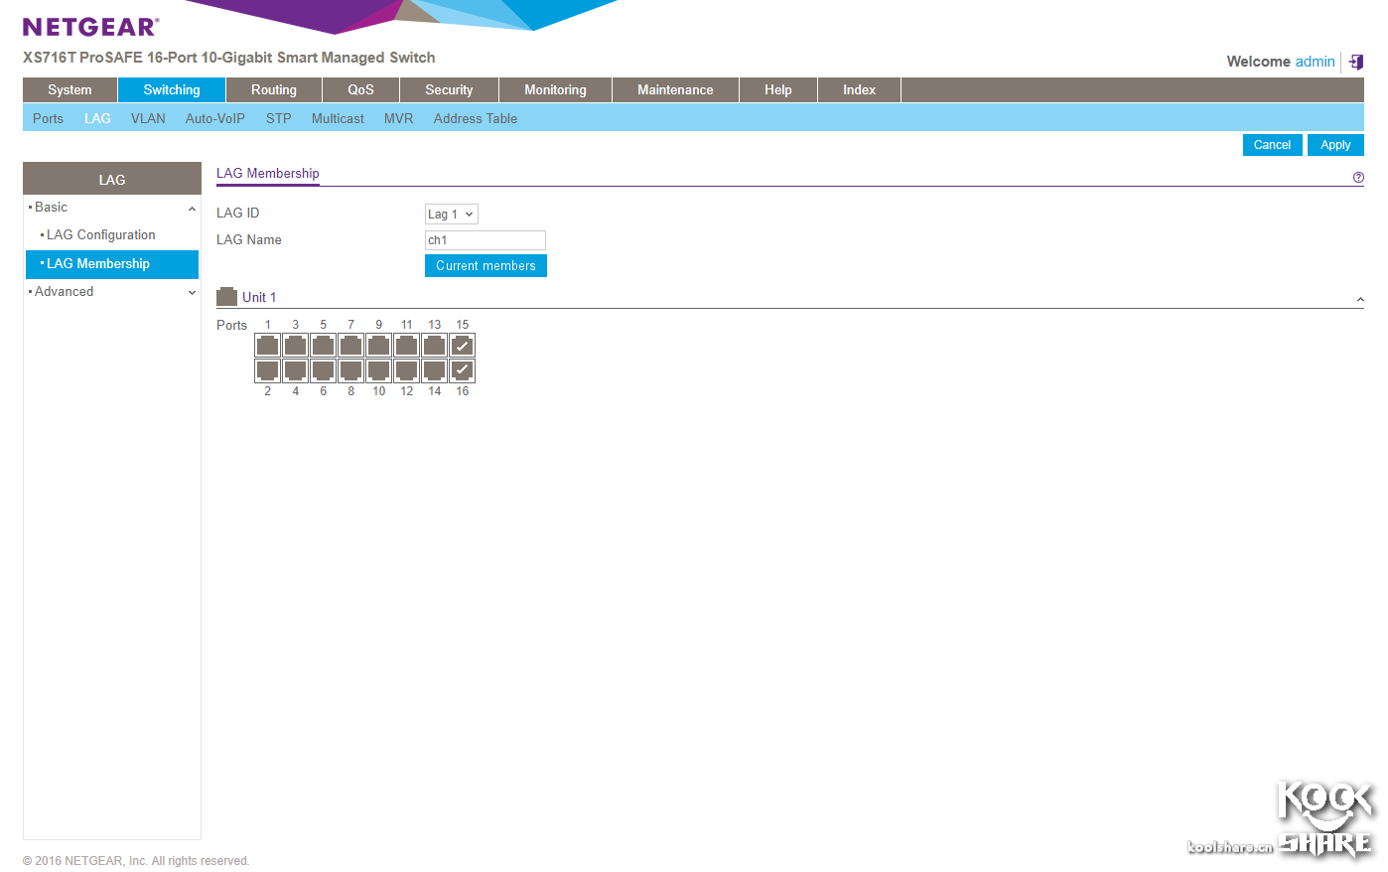1388x872 pixels.
Task: Select port 2 icon in Unit 1
Action: (267, 370)
